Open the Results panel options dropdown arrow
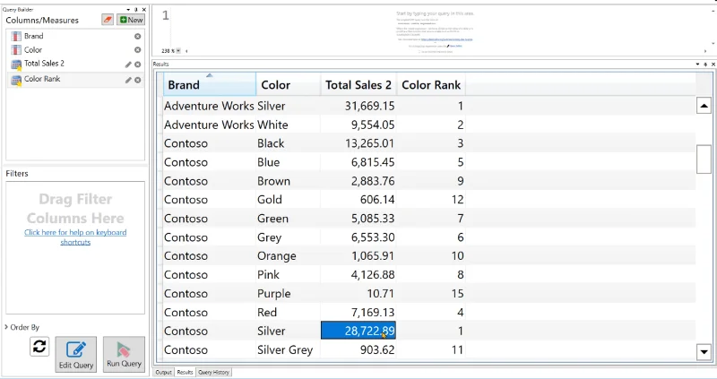 (x=698, y=64)
